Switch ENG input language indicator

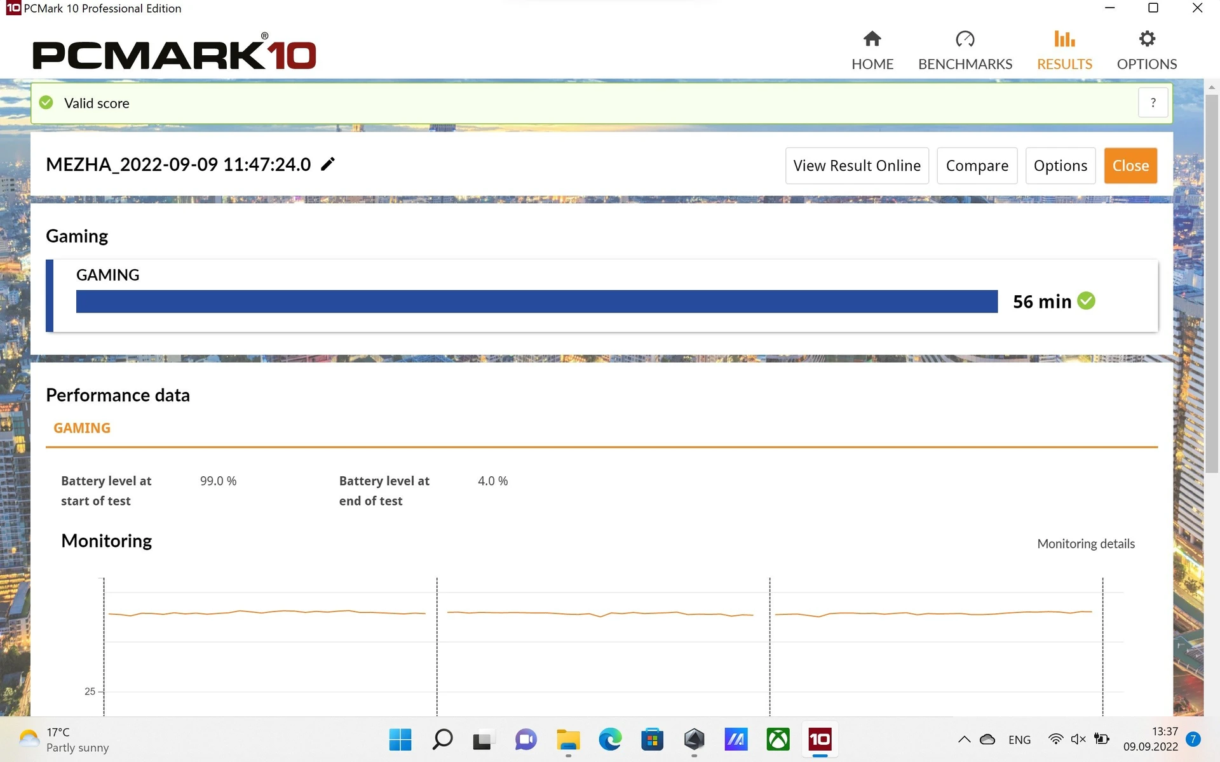pyautogui.click(x=1019, y=740)
